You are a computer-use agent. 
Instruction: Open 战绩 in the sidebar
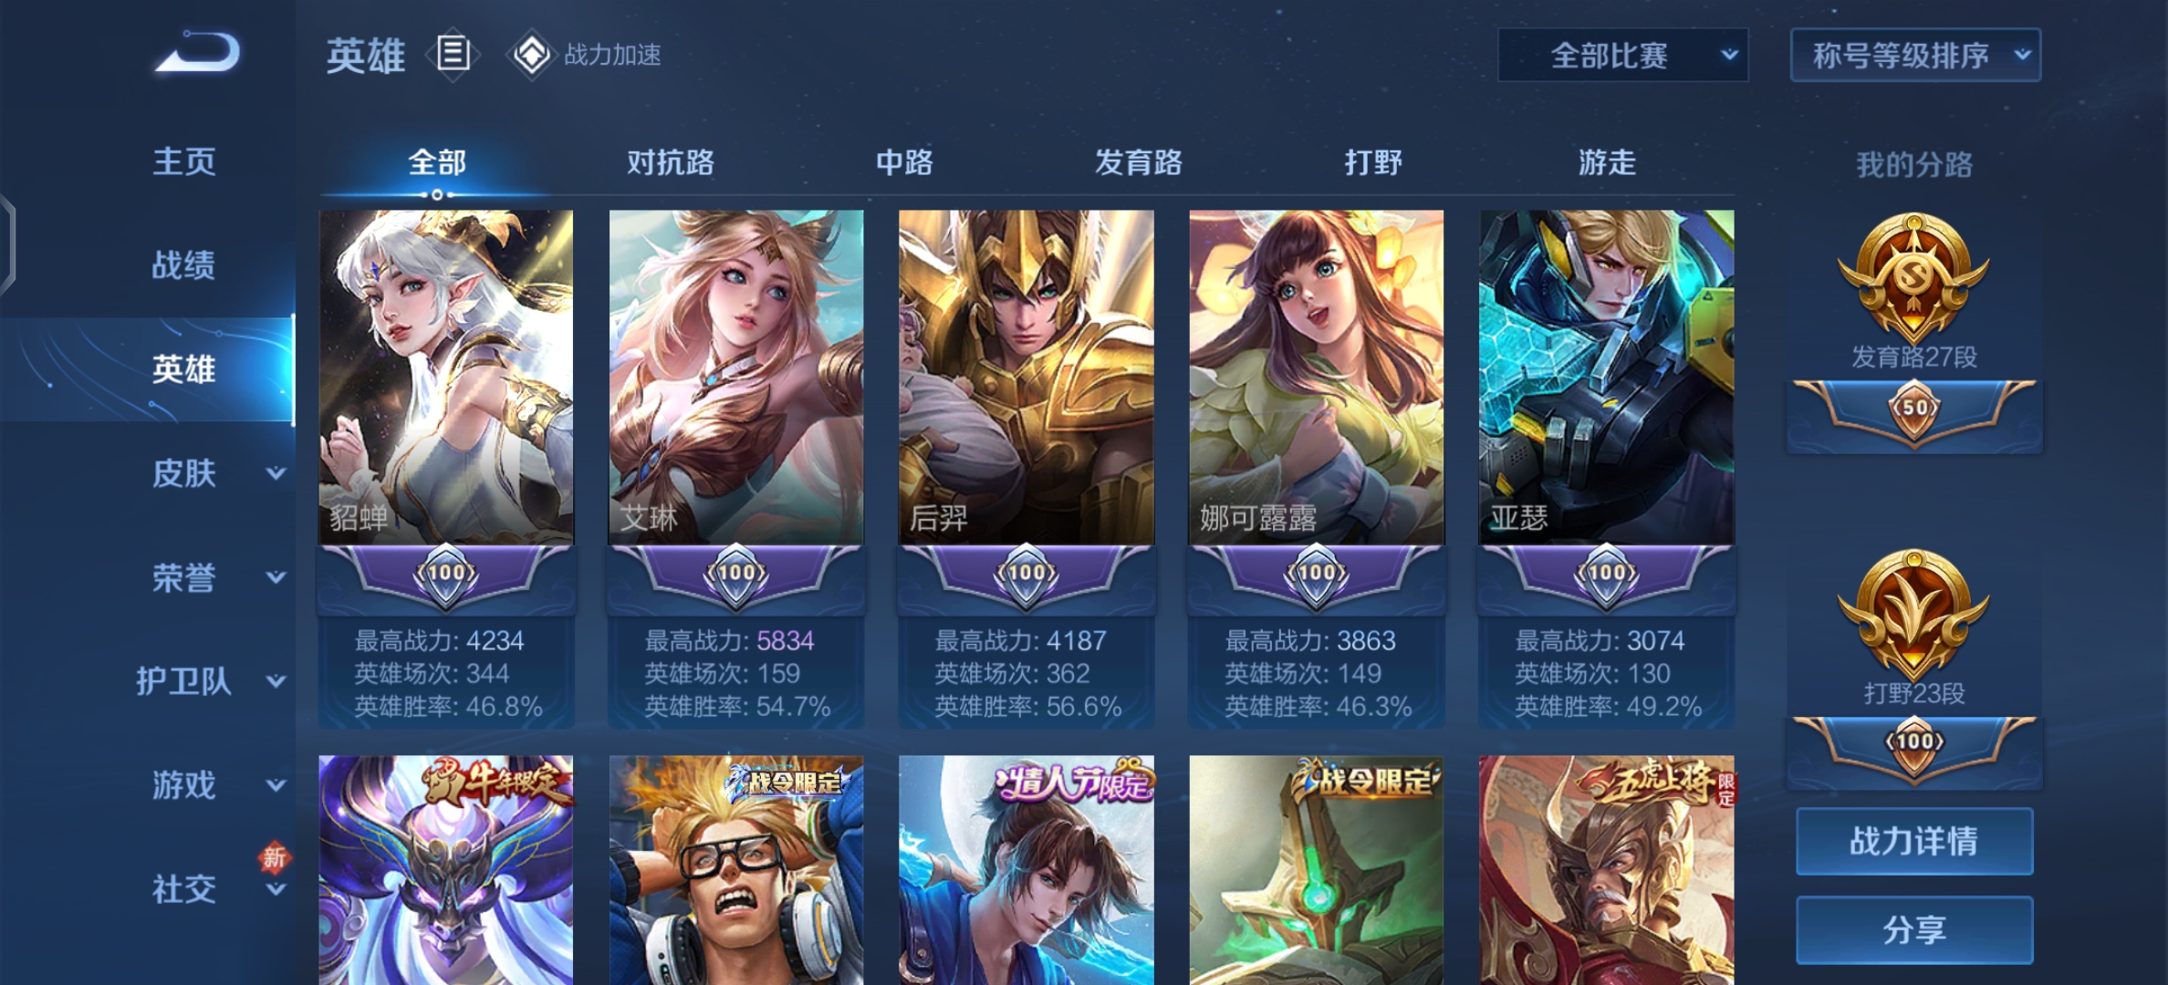tap(183, 265)
